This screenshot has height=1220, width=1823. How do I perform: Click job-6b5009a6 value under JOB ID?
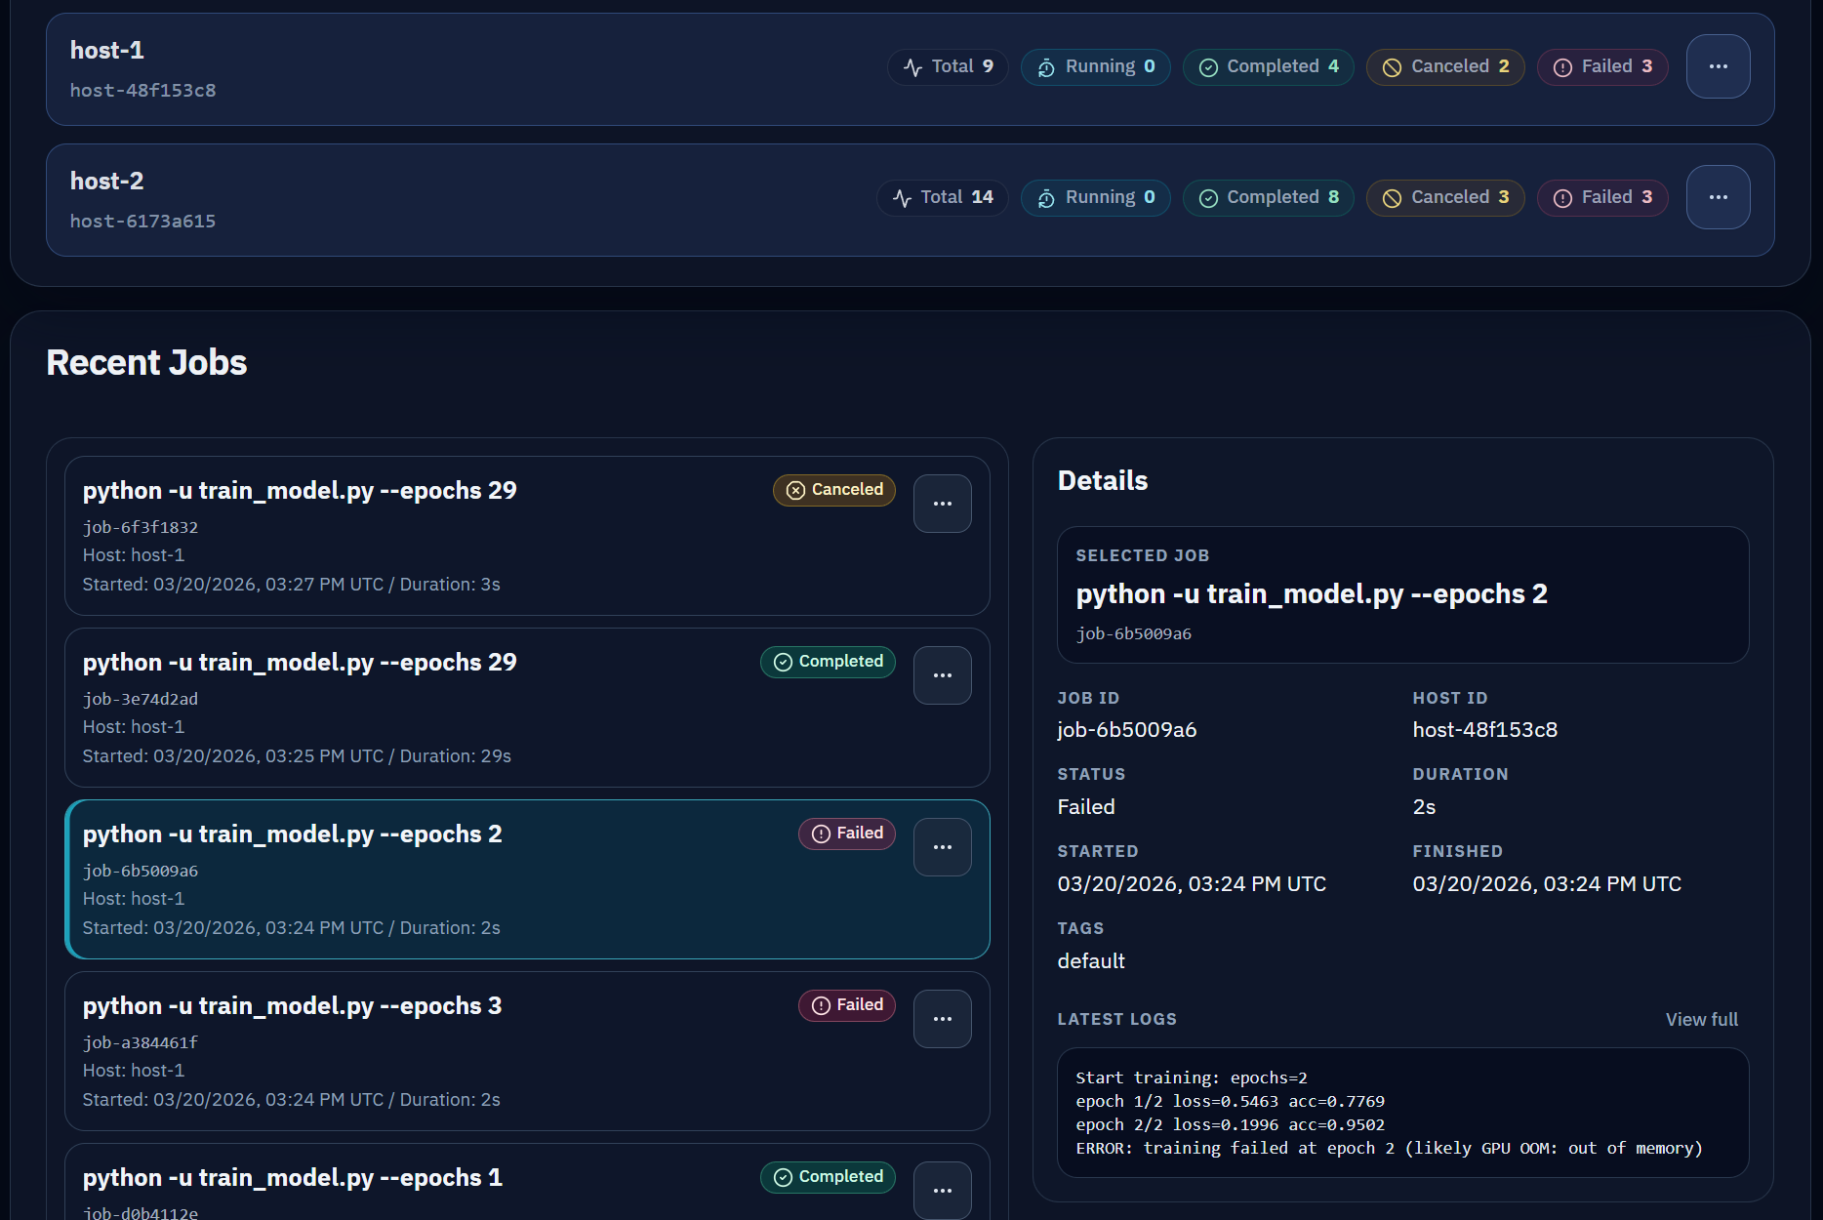[x=1127, y=730]
